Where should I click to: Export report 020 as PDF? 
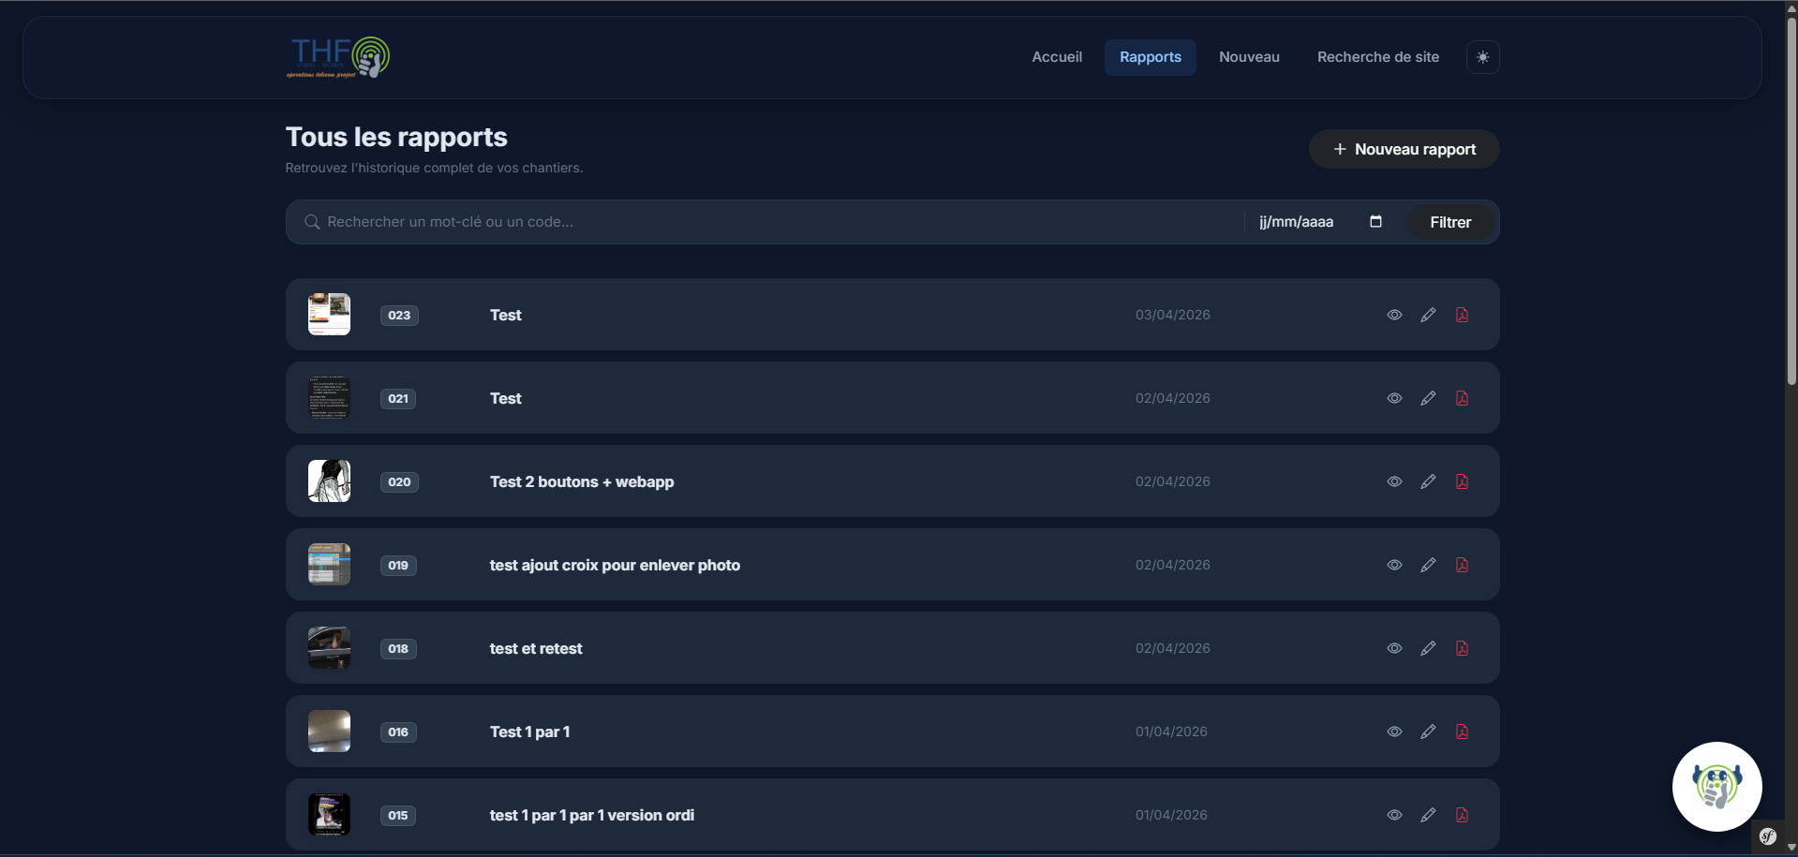[1462, 481]
